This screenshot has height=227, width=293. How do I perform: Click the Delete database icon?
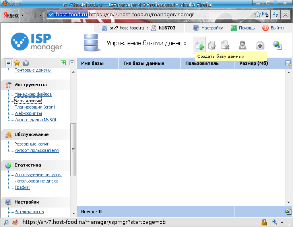(x=225, y=45)
